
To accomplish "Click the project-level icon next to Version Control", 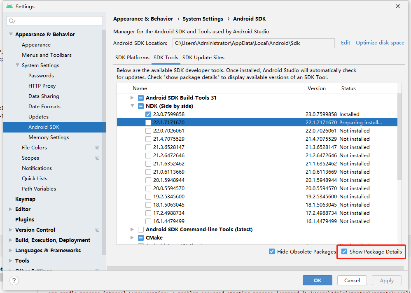I will pos(98,230).
